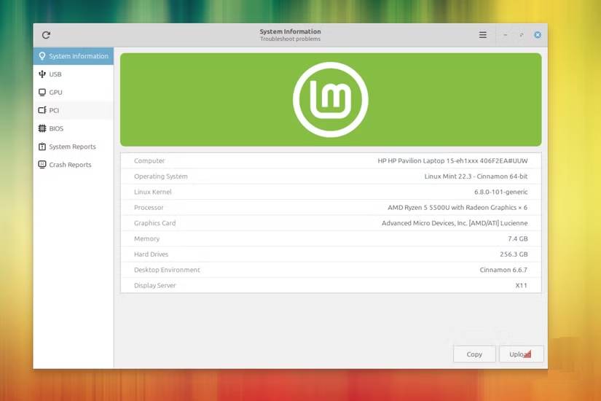Click the Memory row label
This screenshot has width=601, height=401.
coord(147,238)
